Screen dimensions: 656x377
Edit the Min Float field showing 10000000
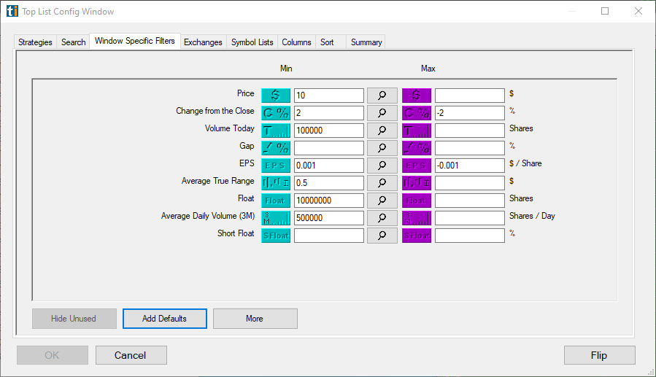tap(329, 201)
